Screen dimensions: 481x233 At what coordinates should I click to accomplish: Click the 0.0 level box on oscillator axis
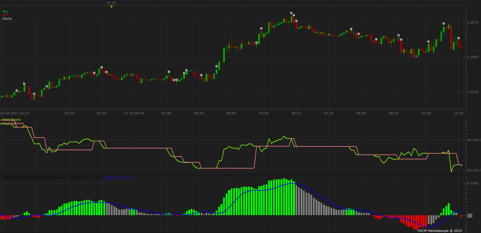click(x=470, y=216)
